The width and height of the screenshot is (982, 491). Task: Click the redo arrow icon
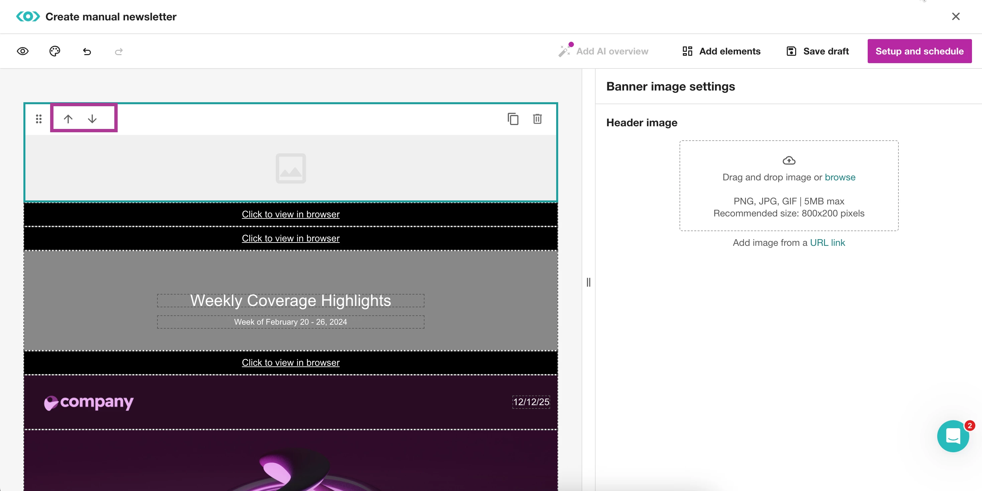(x=119, y=51)
